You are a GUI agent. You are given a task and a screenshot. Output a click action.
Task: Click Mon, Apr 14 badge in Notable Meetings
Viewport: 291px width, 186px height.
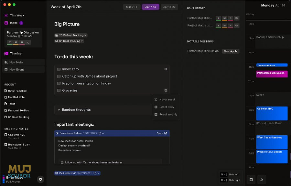pos(231,51)
